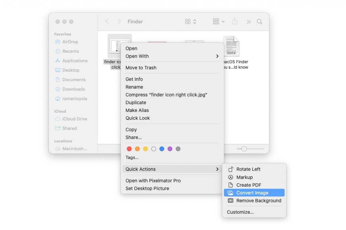Click the Downloads sidebar icon
The image size is (346, 230).
pyautogui.click(x=58, y=89)
